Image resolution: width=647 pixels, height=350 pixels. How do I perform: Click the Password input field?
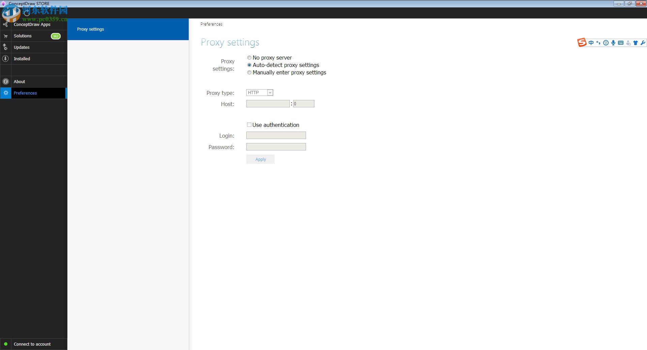pos(276,147)
